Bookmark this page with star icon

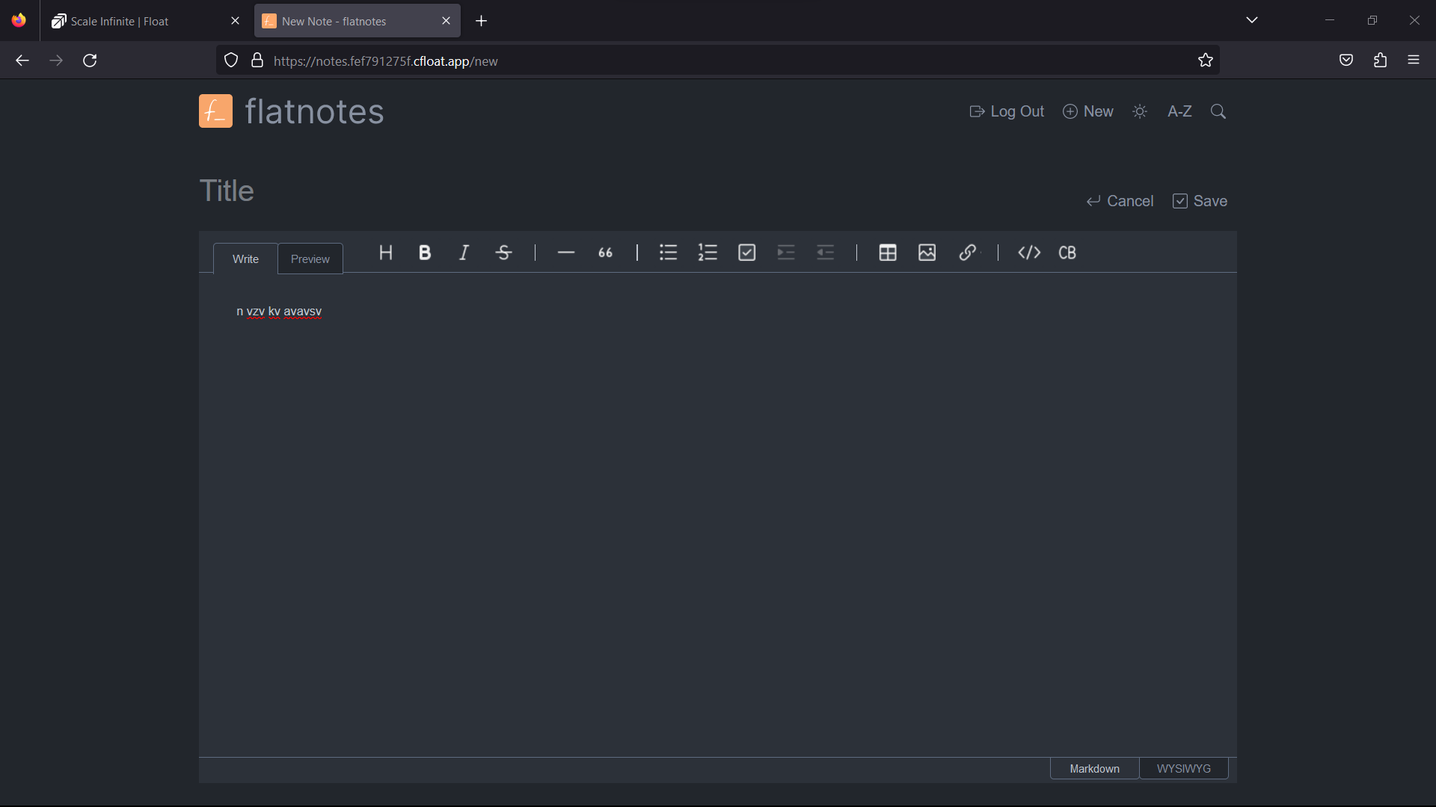pyautogui.click(x=1205, y=61)
